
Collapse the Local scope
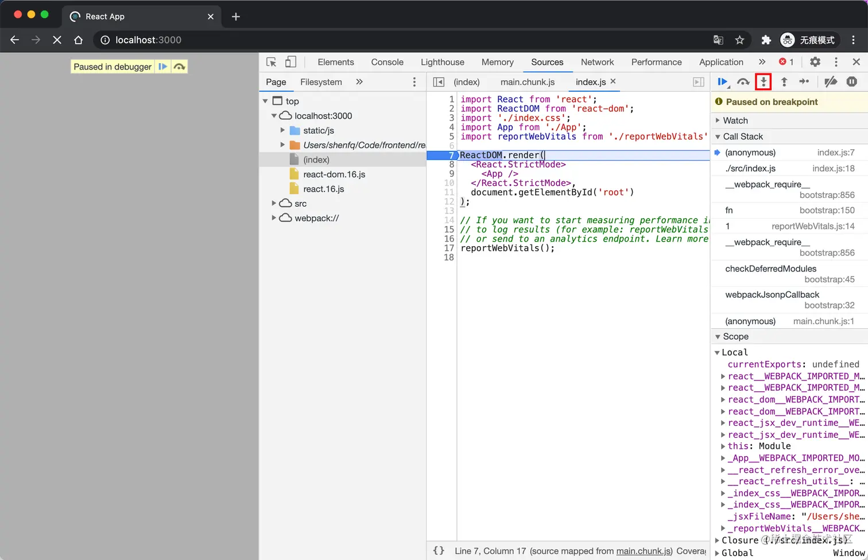pos(717,352)
